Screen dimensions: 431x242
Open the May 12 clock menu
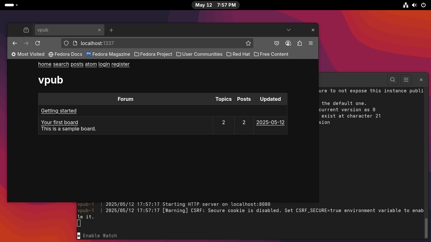pyautogui.click(x=215, y=5)
